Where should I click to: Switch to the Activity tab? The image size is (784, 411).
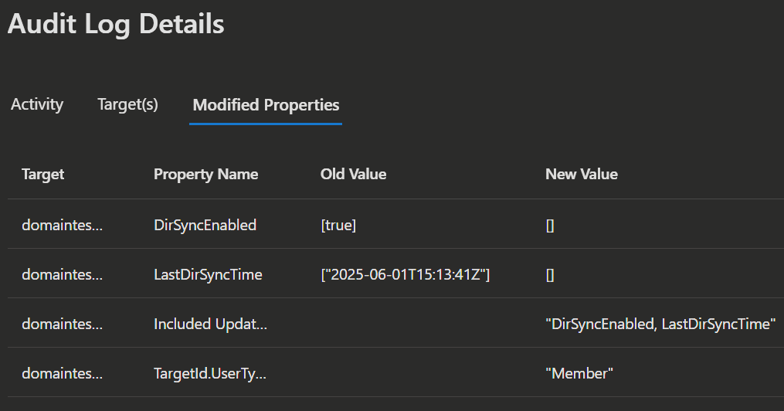tap(37, 104)
